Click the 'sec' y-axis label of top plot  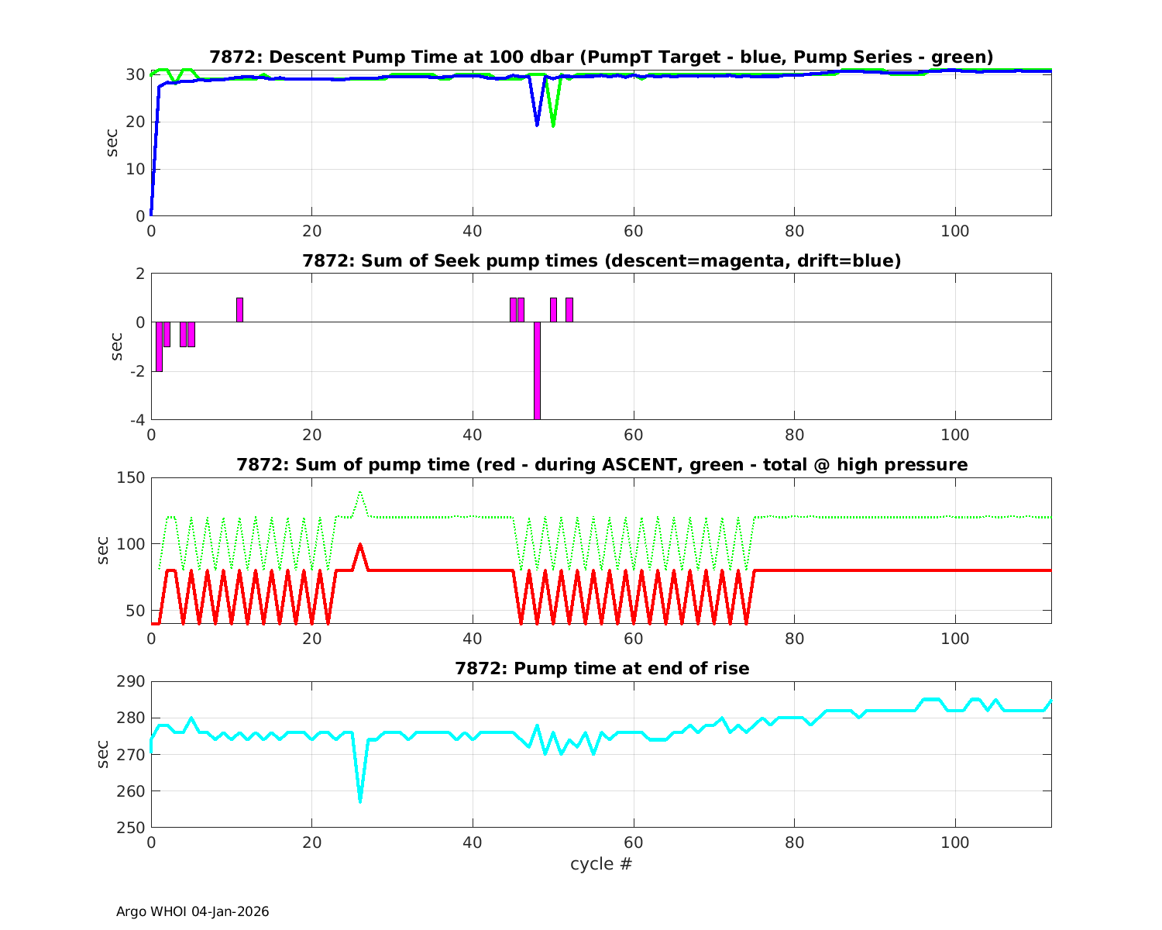click(113, 143)
